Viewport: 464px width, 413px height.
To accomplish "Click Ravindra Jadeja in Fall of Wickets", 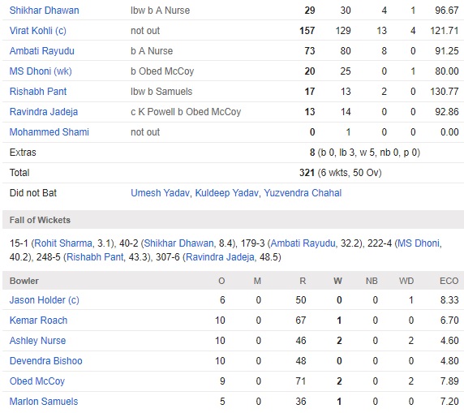I will [x=220, y=257].
